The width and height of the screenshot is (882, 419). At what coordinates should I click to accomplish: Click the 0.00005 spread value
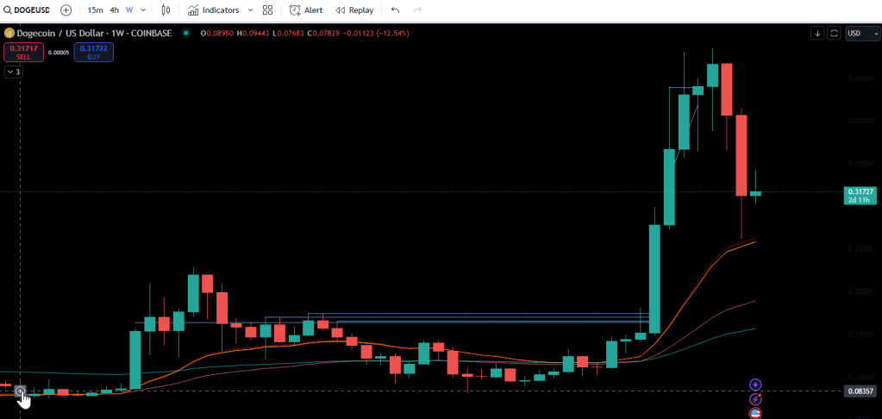click(59, 53)
